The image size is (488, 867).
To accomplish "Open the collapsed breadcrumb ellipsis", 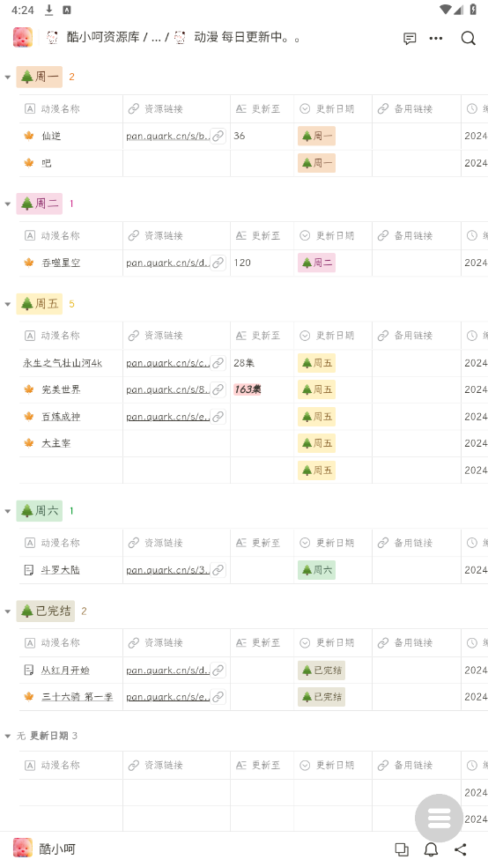I will pos(155,38).
